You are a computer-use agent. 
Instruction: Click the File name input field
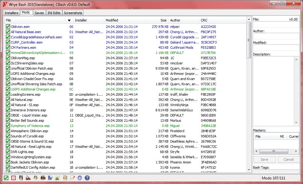coord(276,24)
